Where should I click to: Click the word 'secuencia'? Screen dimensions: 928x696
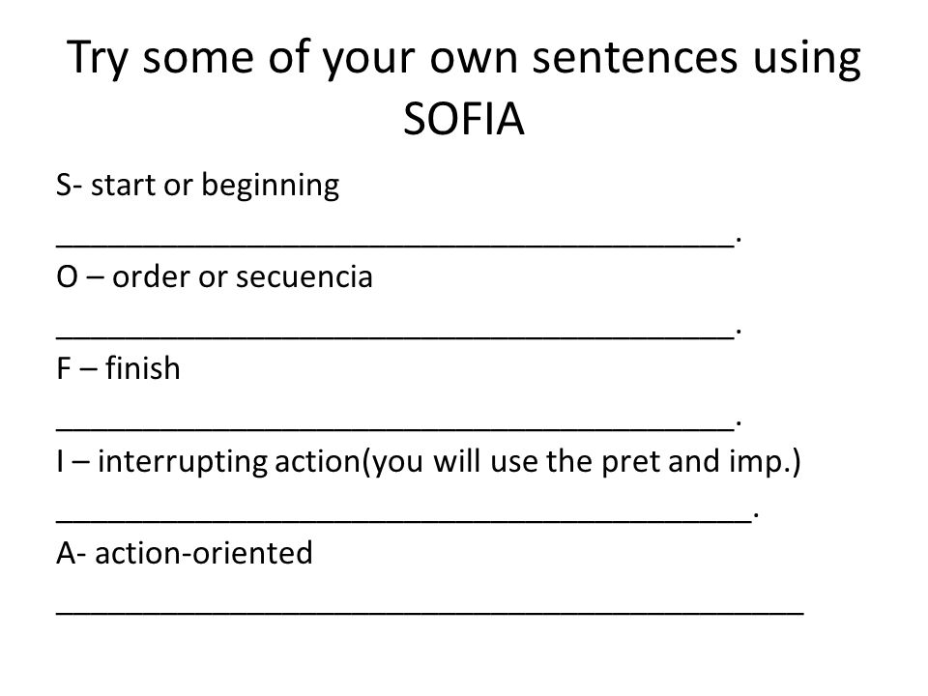304,277
